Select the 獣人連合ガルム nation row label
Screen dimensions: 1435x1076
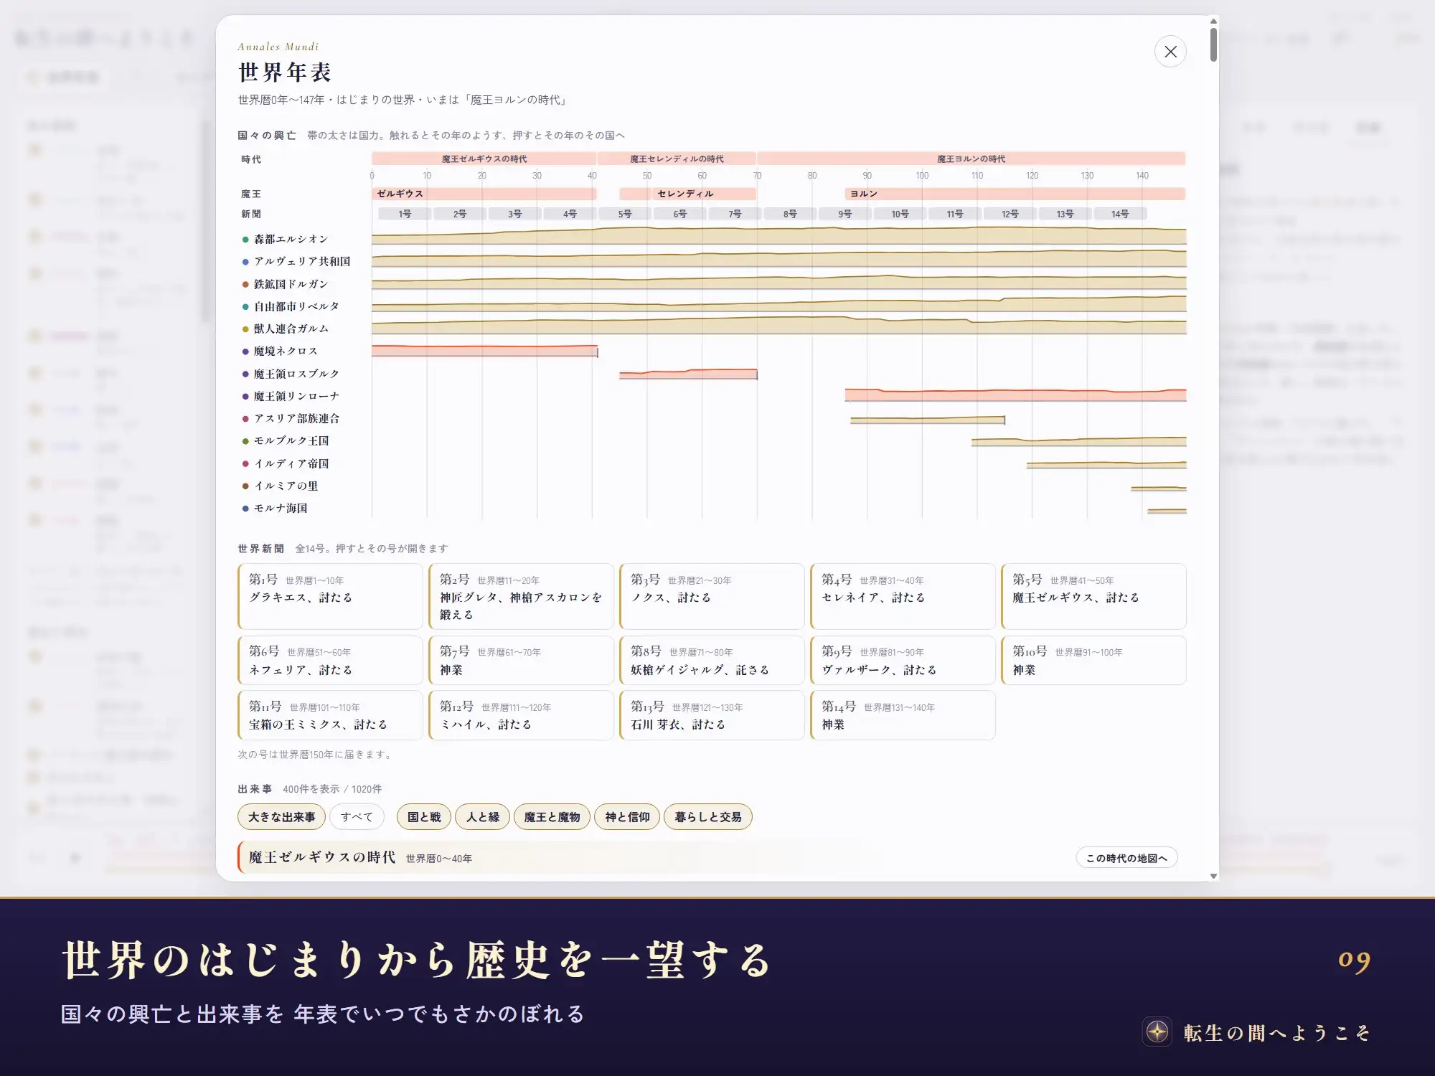(291, 329)
